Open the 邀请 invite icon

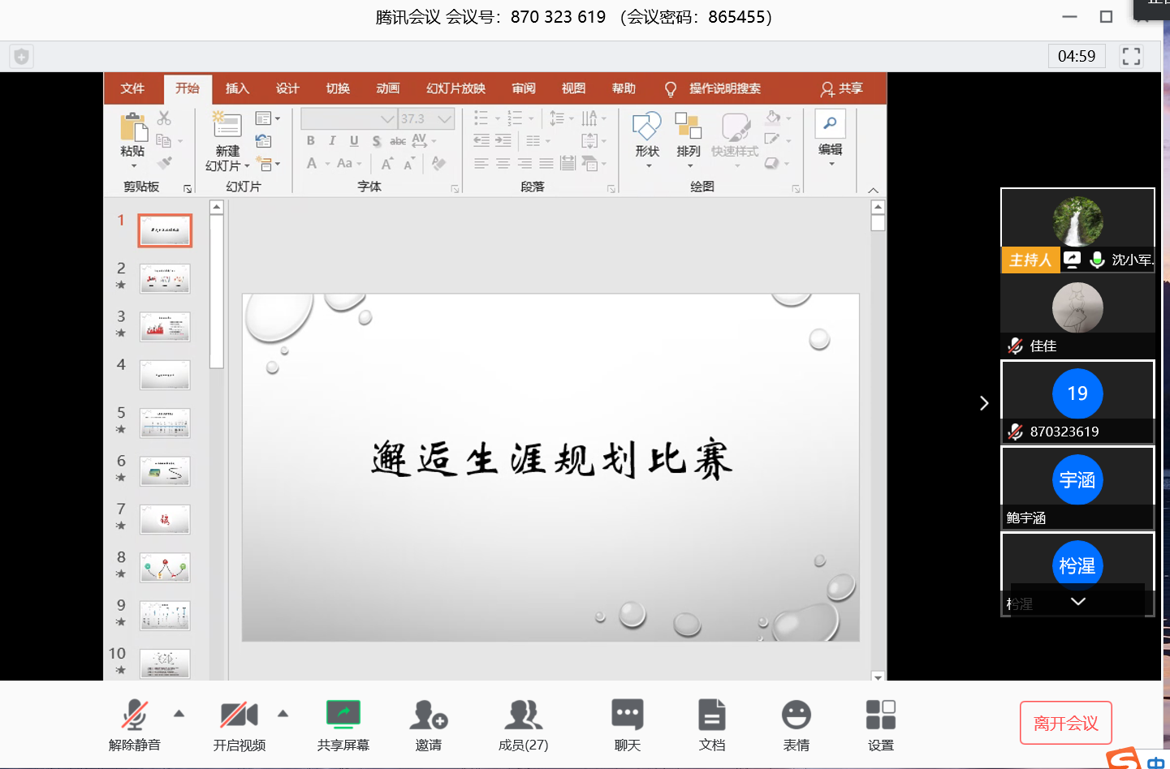(428, 716)
